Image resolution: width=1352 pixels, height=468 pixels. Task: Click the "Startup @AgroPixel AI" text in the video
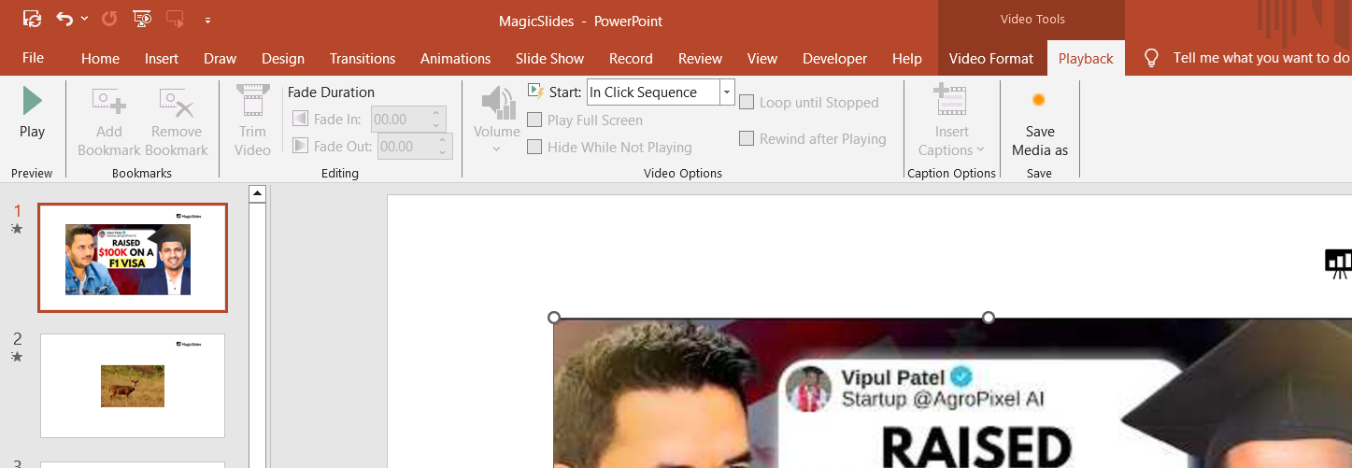point(943,400)
